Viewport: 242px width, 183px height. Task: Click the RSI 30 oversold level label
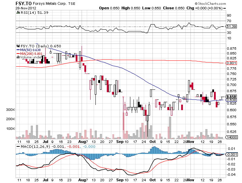pyautogui.click(x=229, y=32)
